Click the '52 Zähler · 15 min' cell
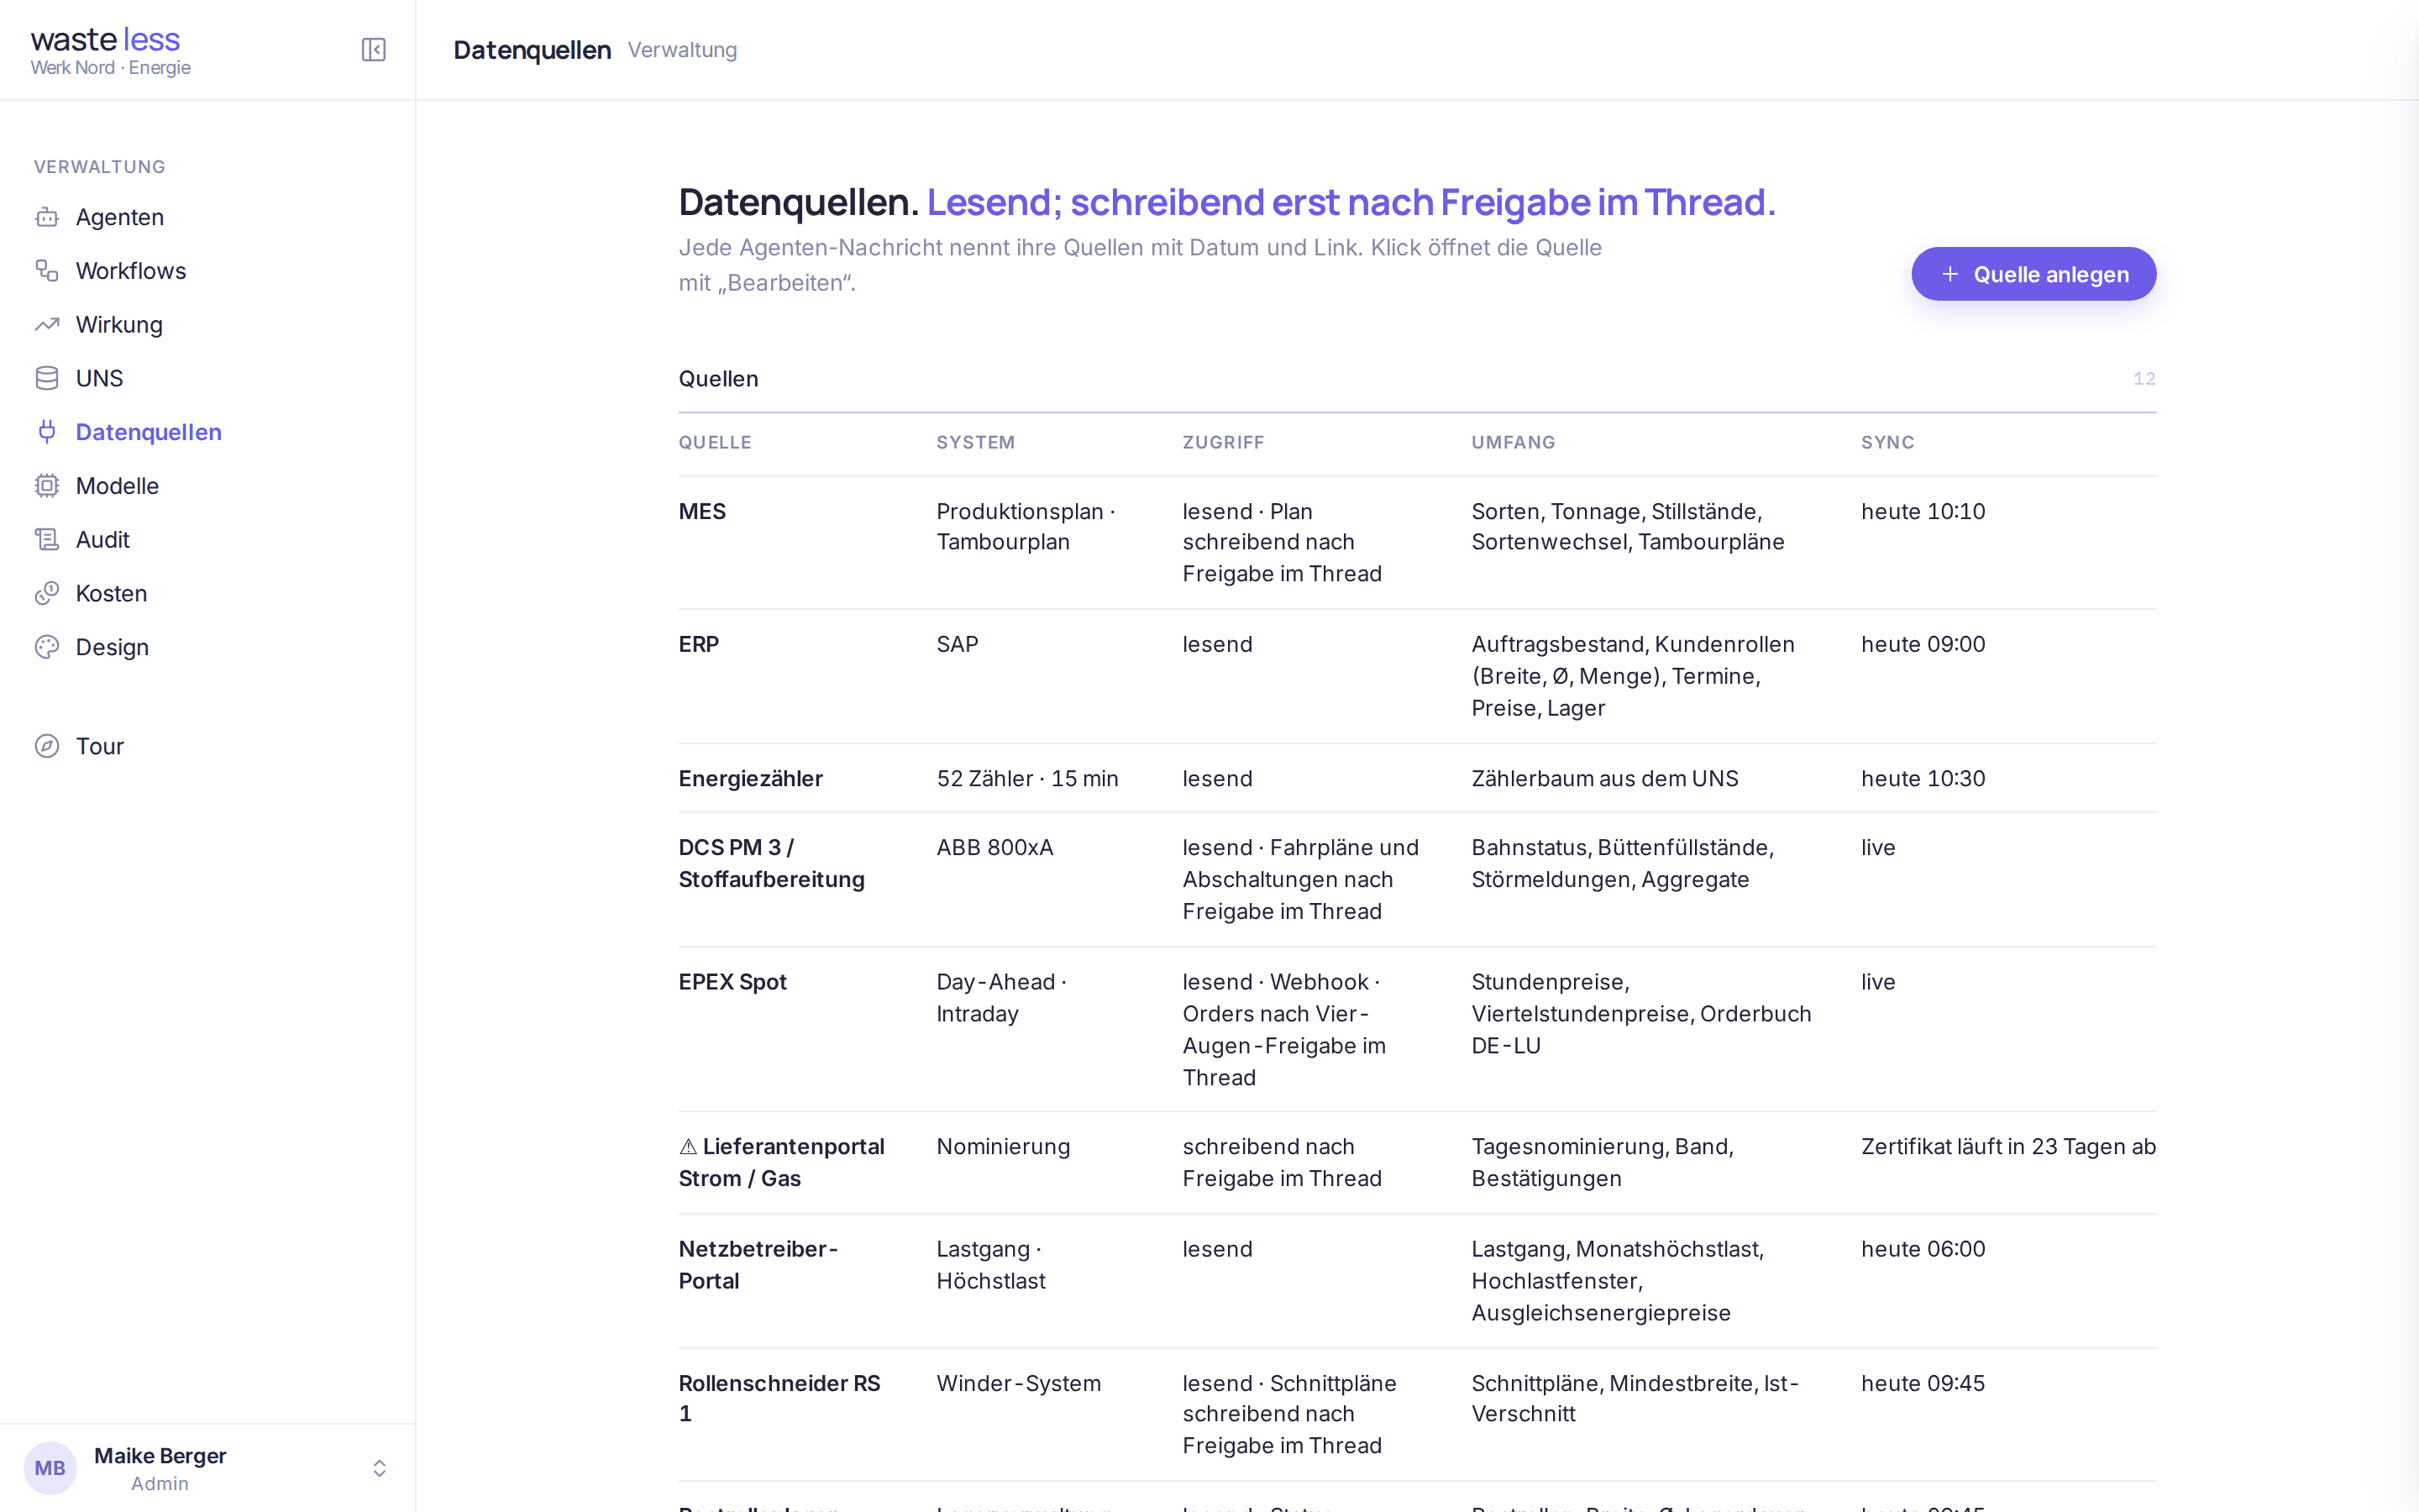The width and height of the screenshot is (2419, 1512). click(x=1027, y=779)
